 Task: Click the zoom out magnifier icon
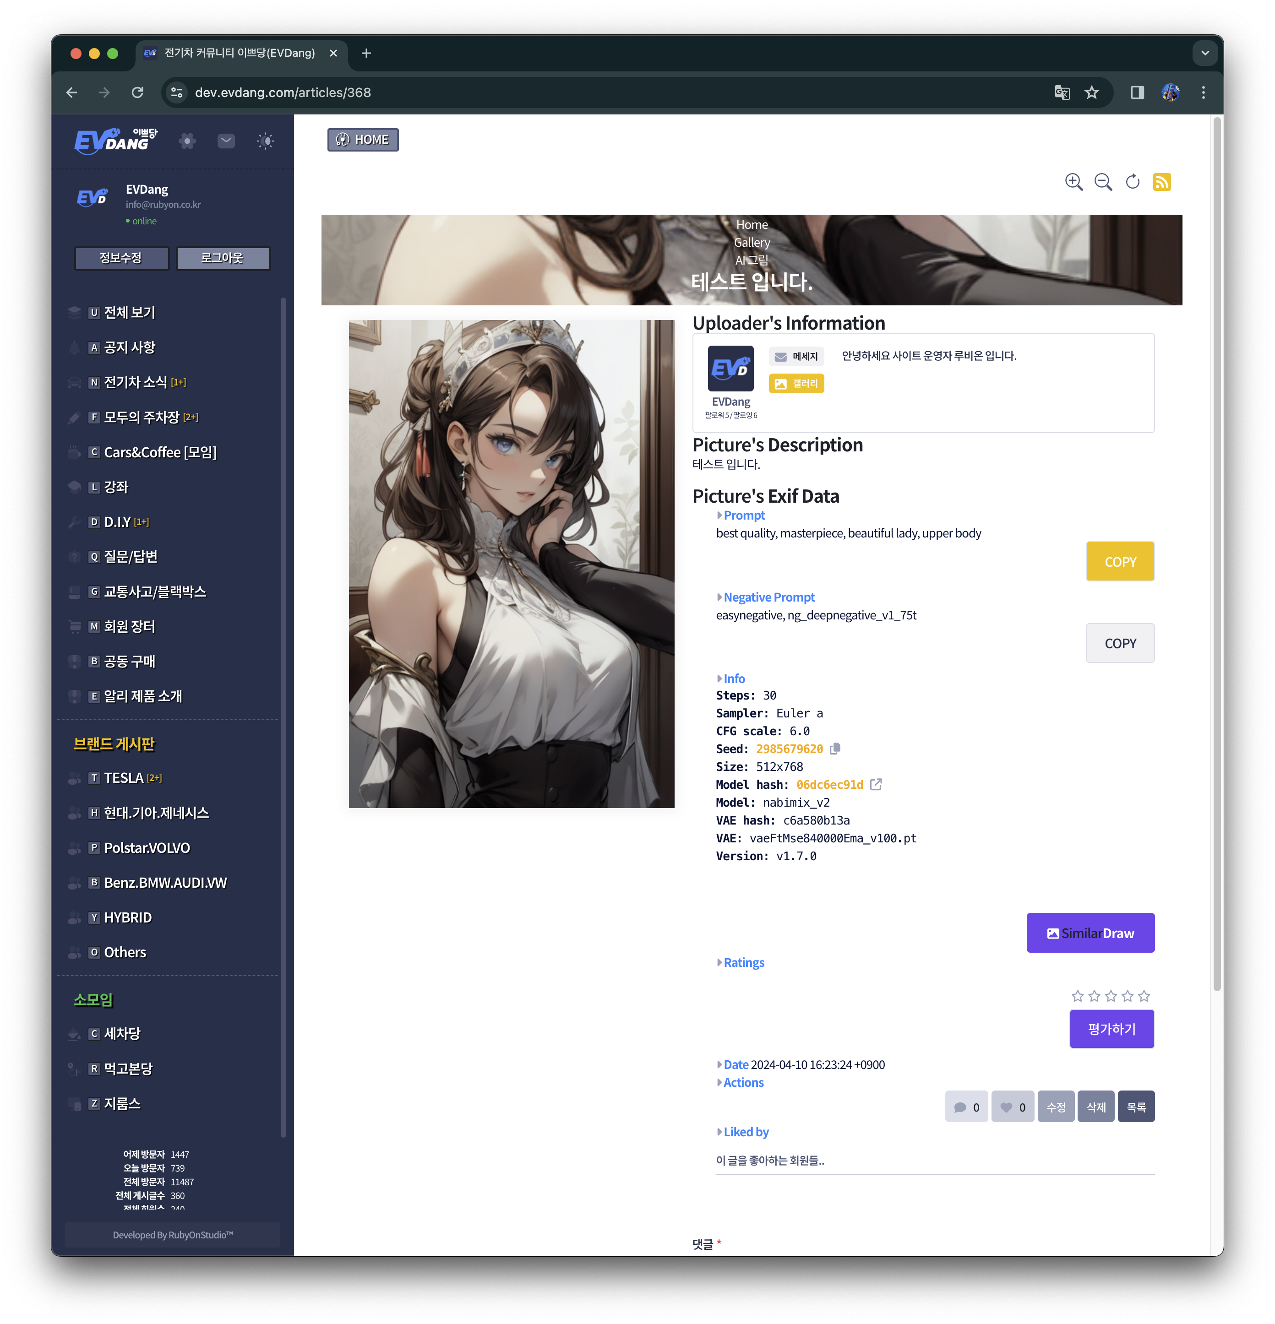tap(1103, 182)
